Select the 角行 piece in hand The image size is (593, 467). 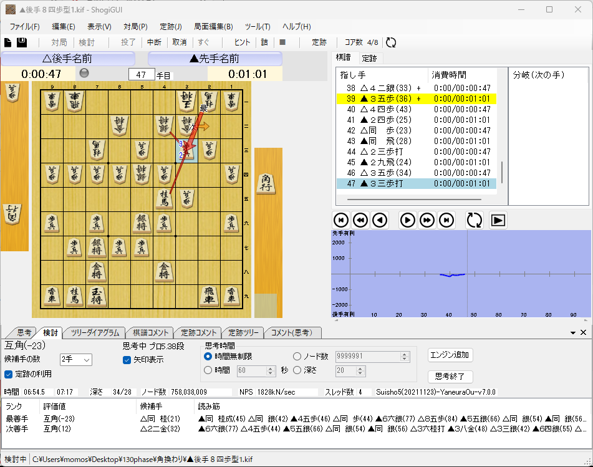tap(266, 183)
